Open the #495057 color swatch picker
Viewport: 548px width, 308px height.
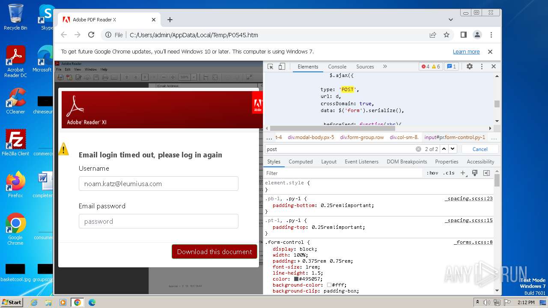pos(296,279)
